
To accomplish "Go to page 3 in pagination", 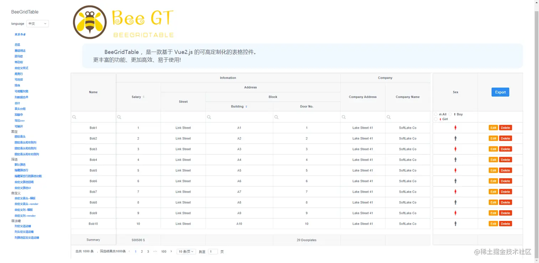I will click(148, 252).
